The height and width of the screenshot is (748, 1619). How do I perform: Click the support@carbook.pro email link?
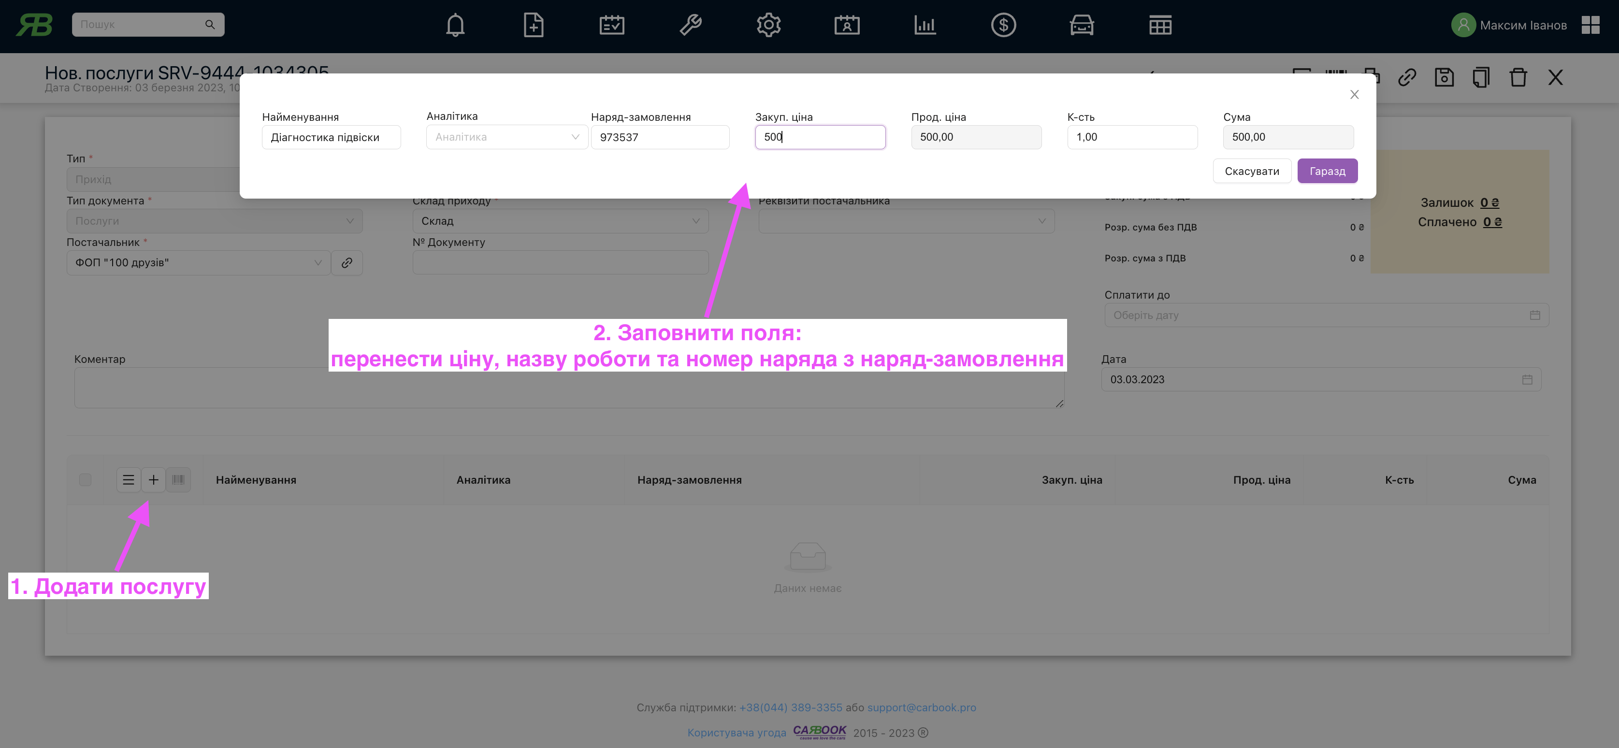pos(921,707)
